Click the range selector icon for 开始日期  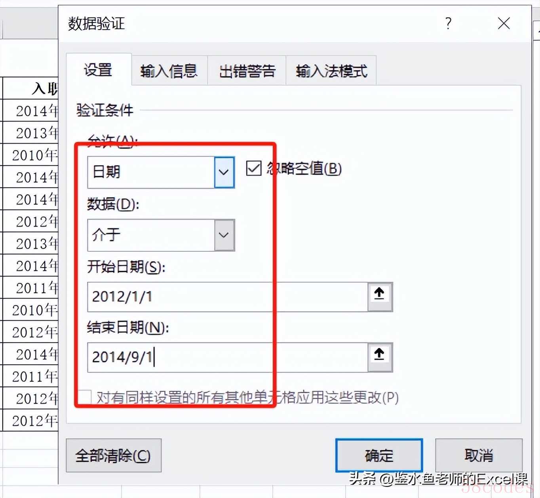pyautogui.click(x=380, y=297)
